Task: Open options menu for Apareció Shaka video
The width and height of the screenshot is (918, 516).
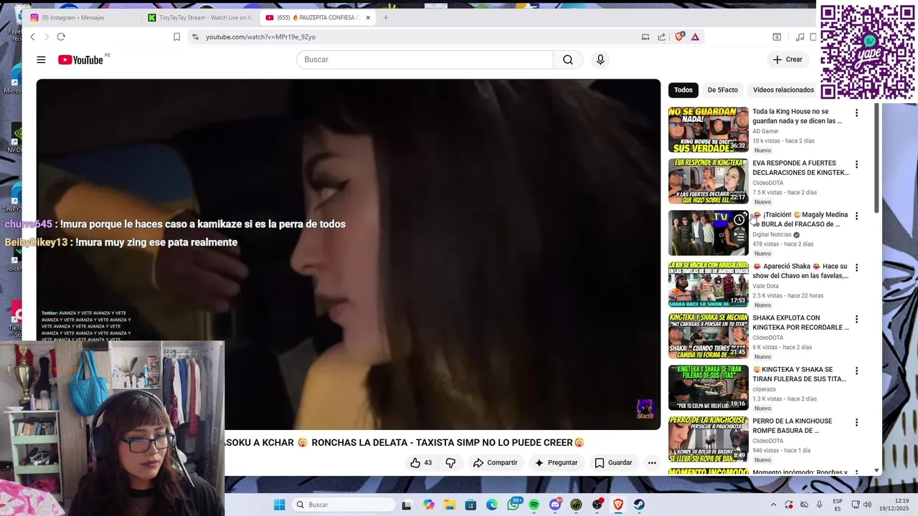Action: tap(856, 267)
